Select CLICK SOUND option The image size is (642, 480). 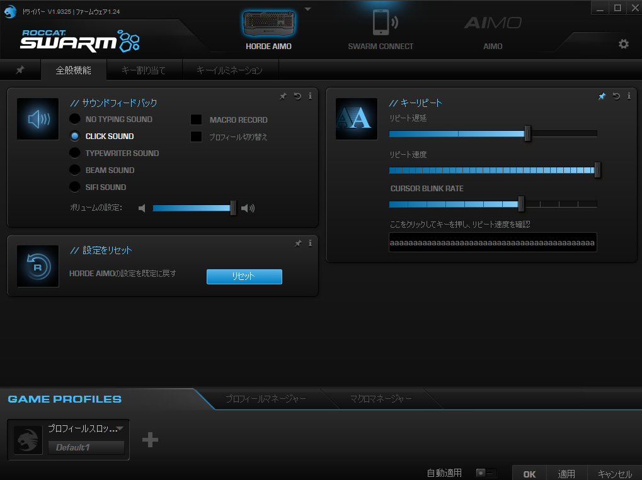74,136
